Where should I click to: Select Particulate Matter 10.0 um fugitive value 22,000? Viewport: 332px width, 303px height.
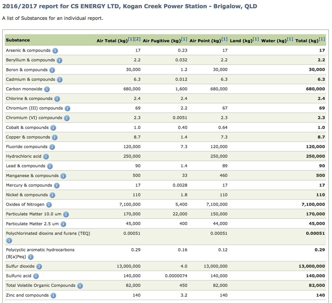pyautogui.click(x=180, y=214)
